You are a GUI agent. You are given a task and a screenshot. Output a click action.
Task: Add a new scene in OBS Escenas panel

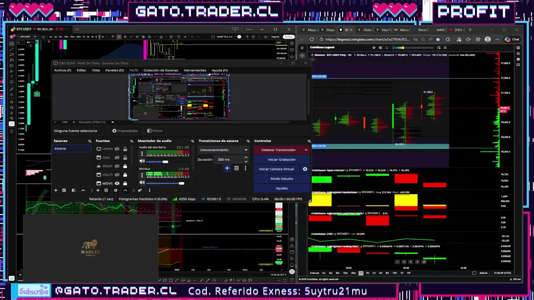(x=55, y=190)
